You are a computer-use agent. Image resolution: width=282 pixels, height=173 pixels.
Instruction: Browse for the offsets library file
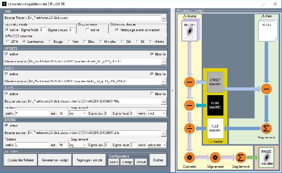[x=164, y=61]
